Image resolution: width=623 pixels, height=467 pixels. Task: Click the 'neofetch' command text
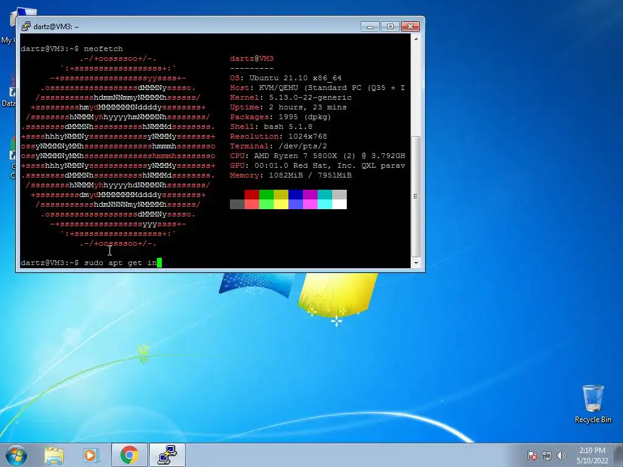103,49
